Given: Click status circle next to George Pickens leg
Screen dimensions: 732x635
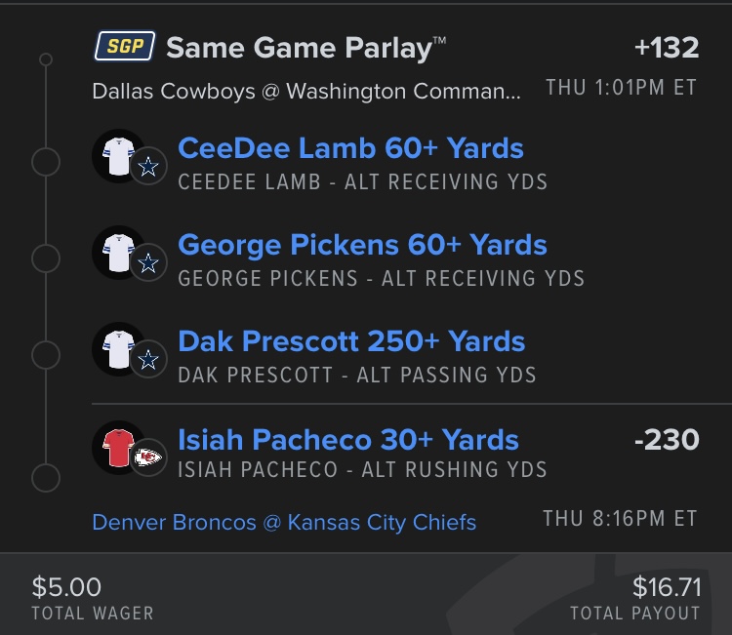Looking at the screenshot, I should tap(46, 258).
